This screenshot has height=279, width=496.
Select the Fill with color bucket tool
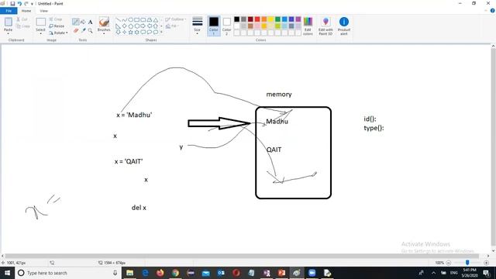pos(83,22)
